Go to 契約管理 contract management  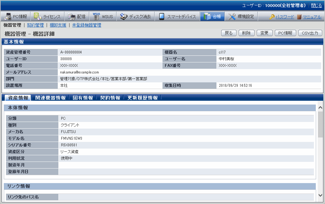coord(35,25)
